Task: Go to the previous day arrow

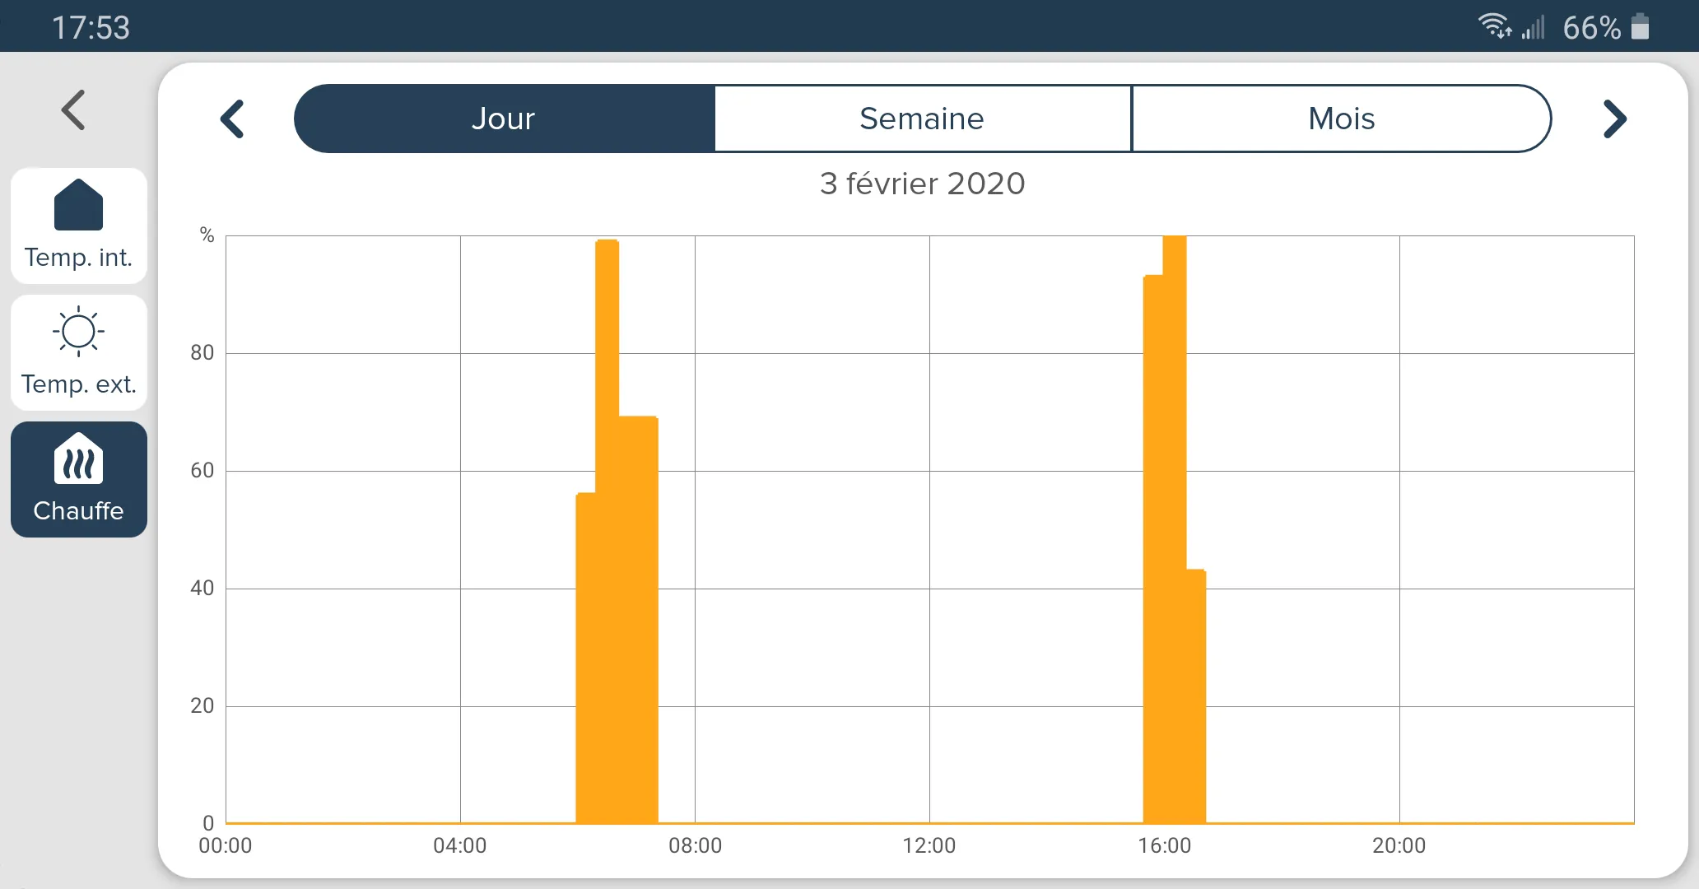Action: [233, 119]
